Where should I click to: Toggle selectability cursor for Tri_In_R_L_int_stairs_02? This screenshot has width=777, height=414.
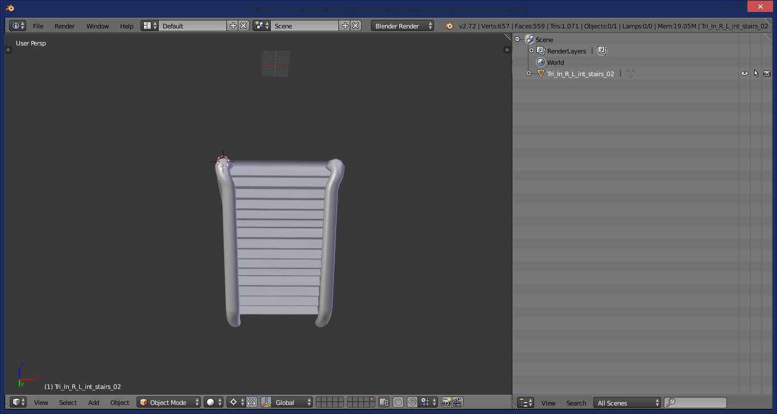(x=756, y=73)
